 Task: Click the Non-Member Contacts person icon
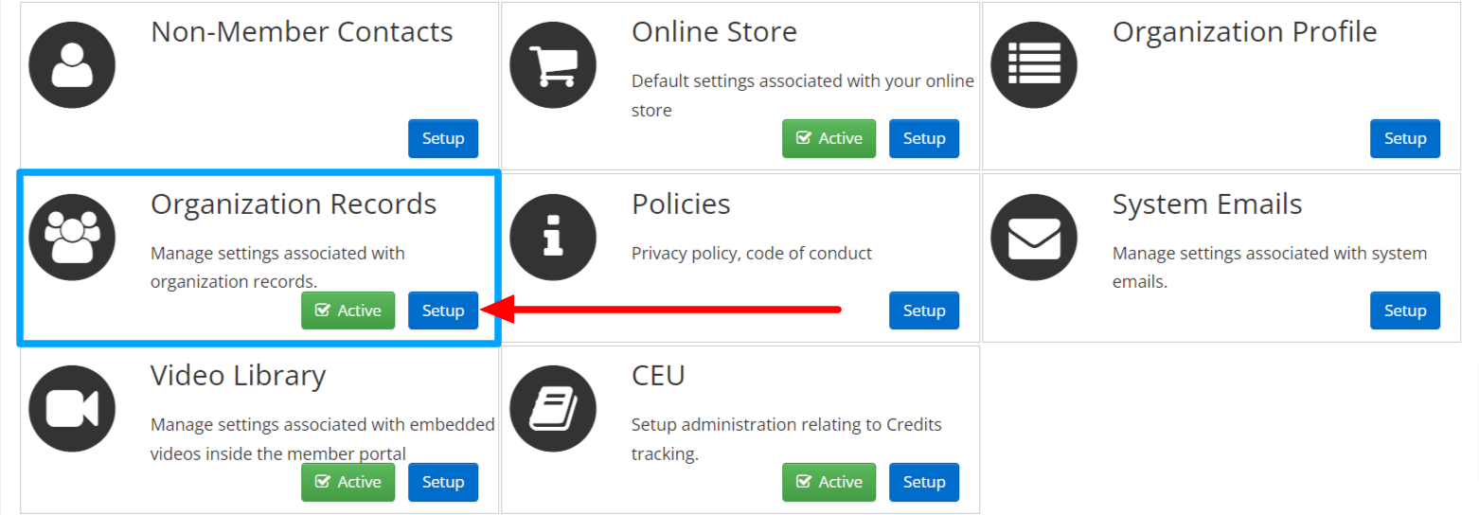(72, 64)
